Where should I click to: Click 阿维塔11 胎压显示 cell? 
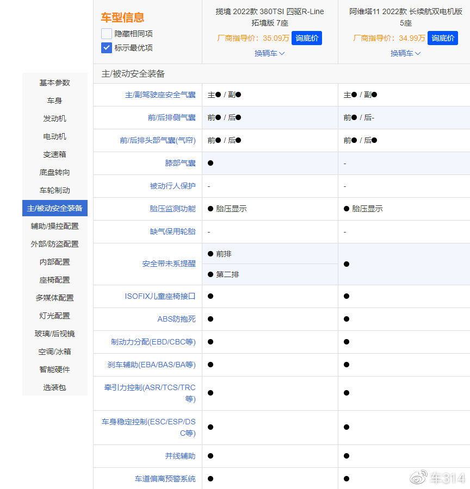pyautogui.click(x=404, y=209)
